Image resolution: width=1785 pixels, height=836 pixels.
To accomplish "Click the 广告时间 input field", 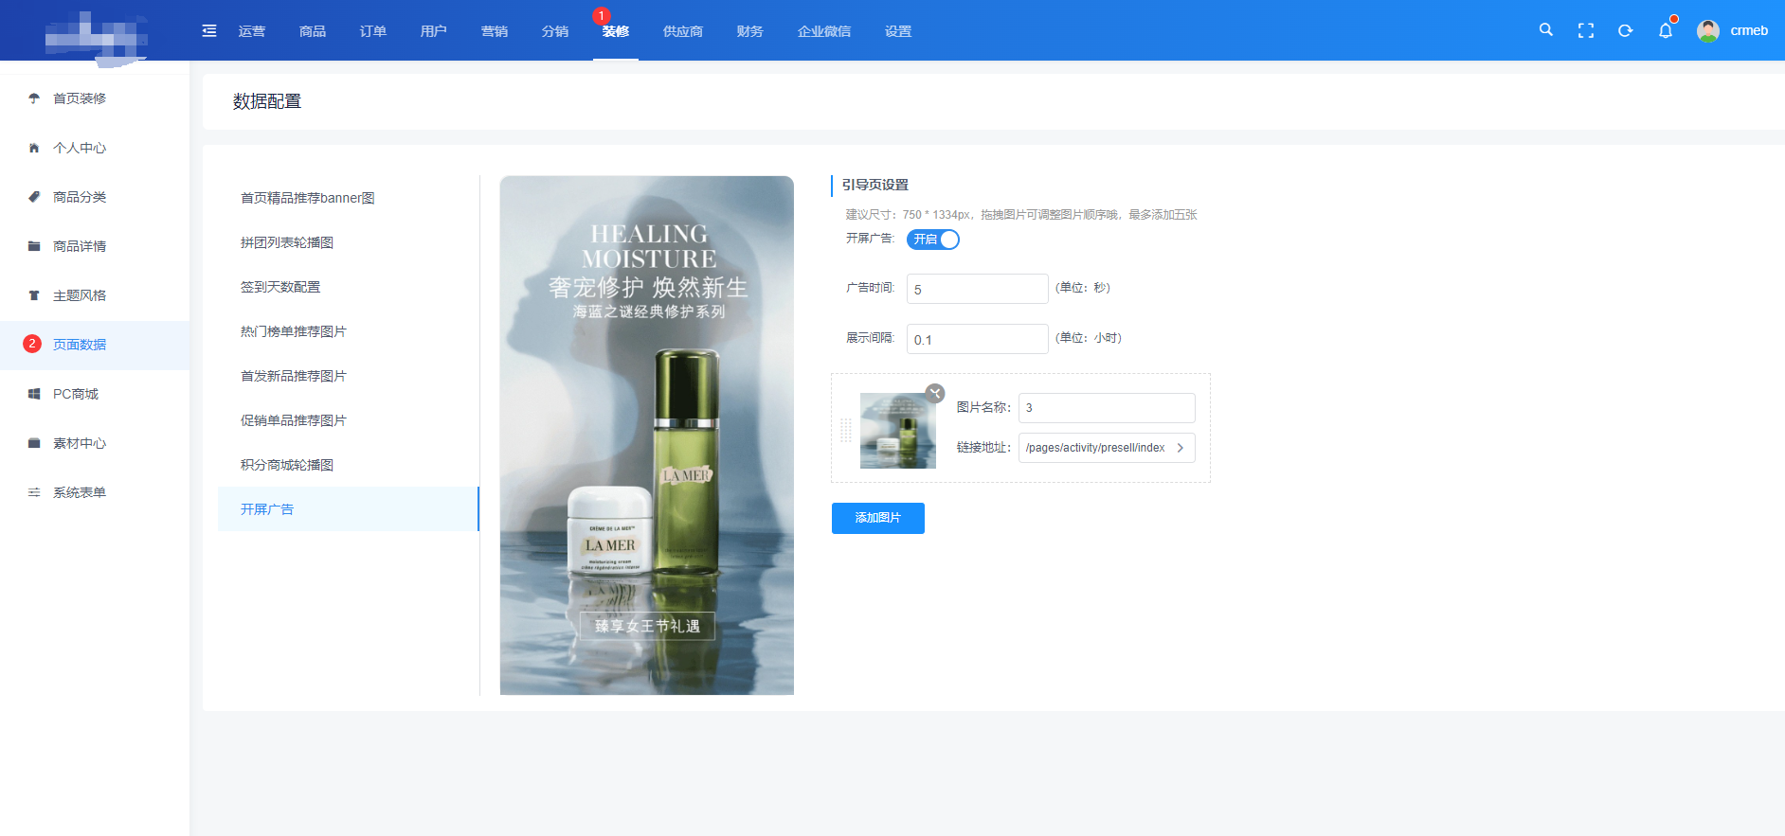I will coord(978,289).
